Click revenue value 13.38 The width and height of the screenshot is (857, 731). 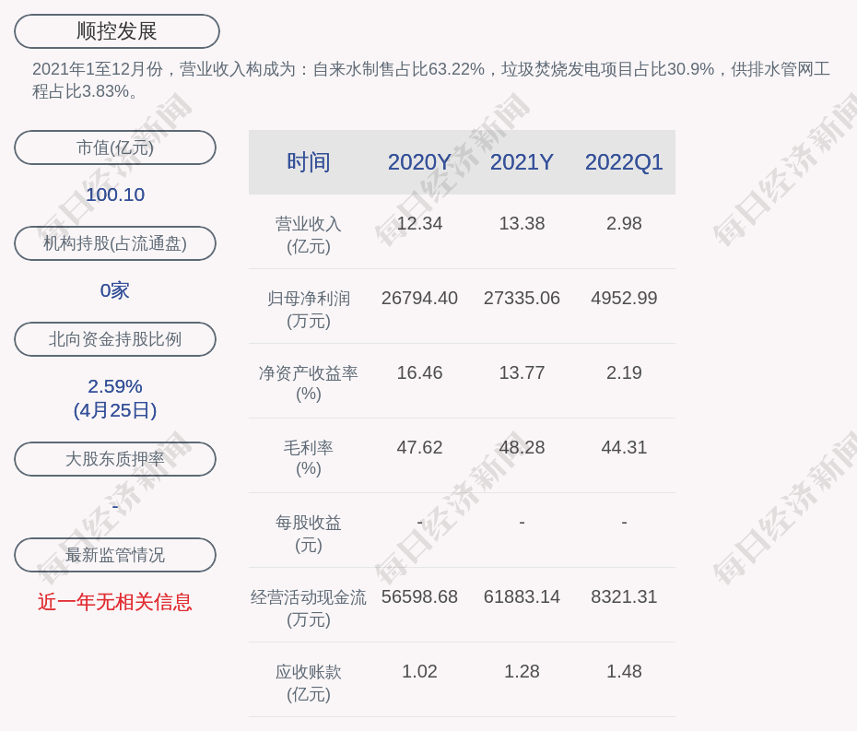pyautogui.click(x=522, y=224)
